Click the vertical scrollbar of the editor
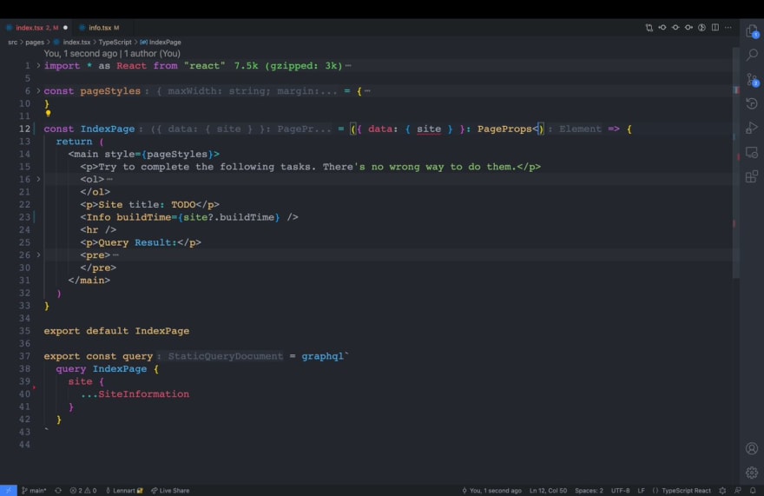 tap(735, 163)
